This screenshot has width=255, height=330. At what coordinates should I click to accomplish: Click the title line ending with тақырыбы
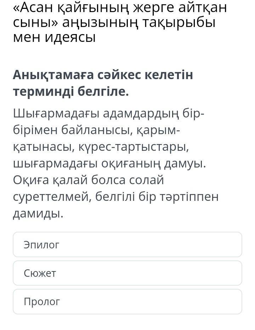pos(114,22)
